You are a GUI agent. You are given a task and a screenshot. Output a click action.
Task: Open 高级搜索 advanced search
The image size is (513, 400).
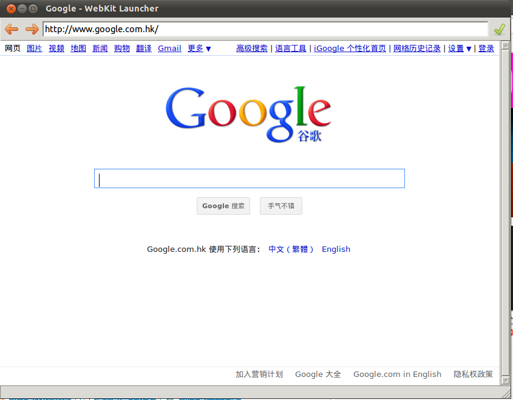tap(251, 49)
